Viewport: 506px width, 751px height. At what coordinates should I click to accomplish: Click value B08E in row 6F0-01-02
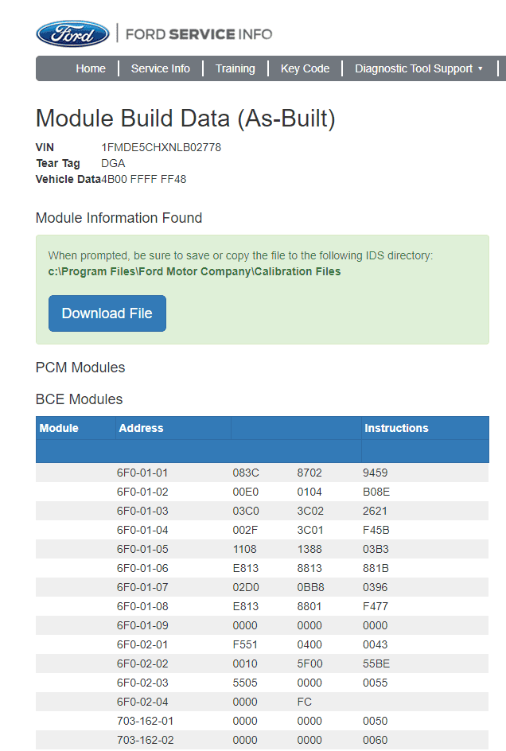click(x=376, y=492)
